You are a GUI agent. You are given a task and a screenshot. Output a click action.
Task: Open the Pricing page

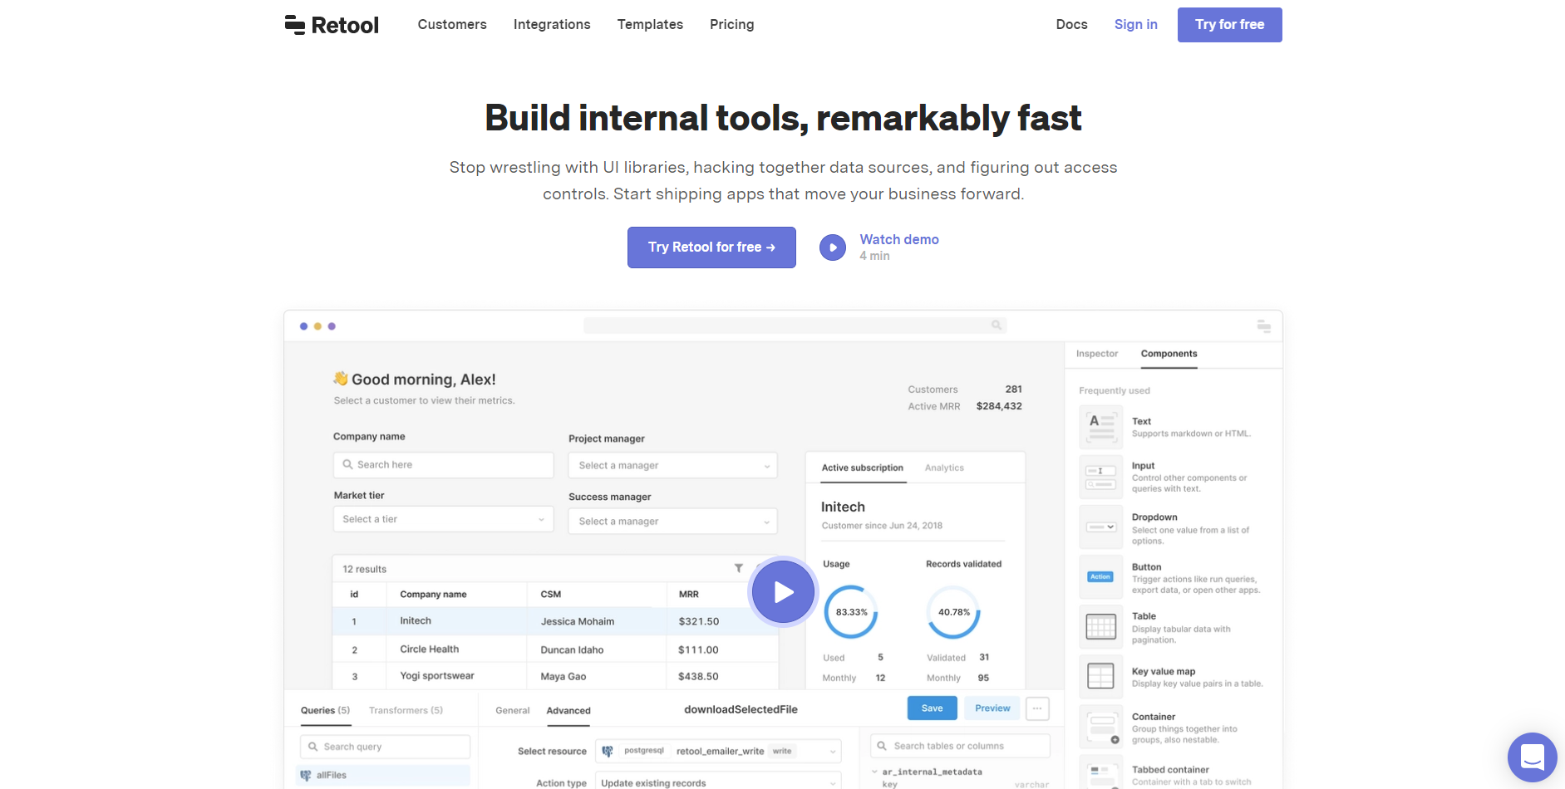click(732, 25)
